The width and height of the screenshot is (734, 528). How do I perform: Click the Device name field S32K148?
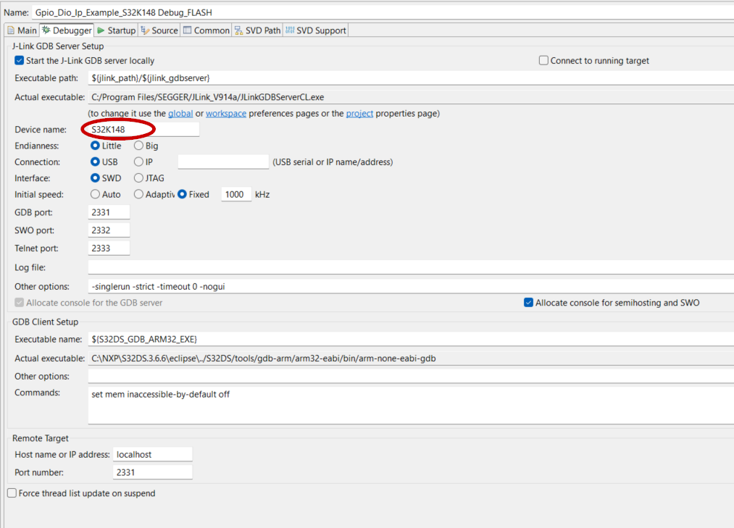click(143, 129)
